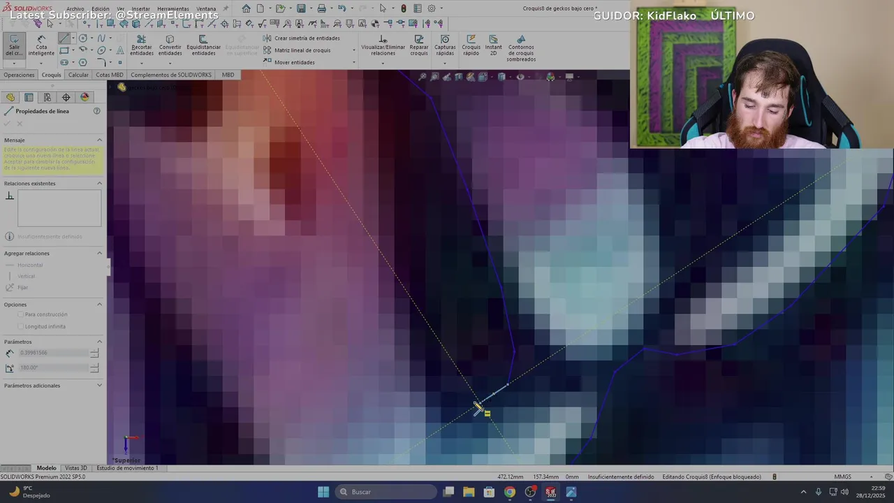The width and height of the screenshot is (894, 503).
Task: Click Recortar entidades tool
Action: pos(141,46)
